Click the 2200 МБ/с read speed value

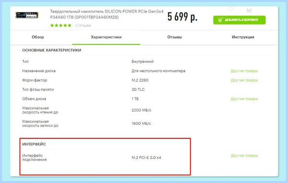[x=142, y=110]
